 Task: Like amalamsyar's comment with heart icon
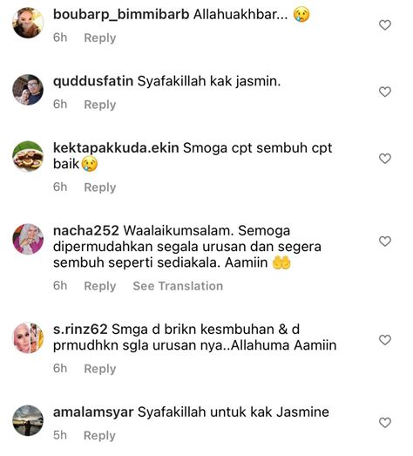tap(385, 423)
